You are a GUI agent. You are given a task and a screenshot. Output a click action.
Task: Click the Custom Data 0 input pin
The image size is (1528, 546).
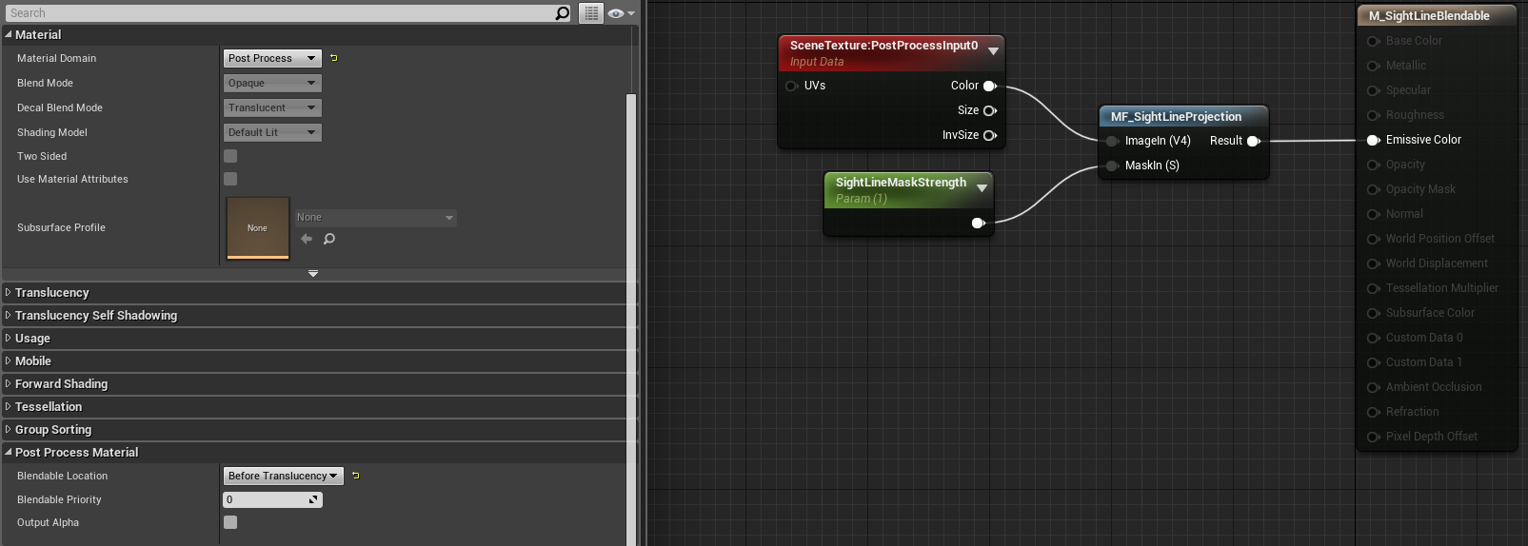tap(1373, 338)
